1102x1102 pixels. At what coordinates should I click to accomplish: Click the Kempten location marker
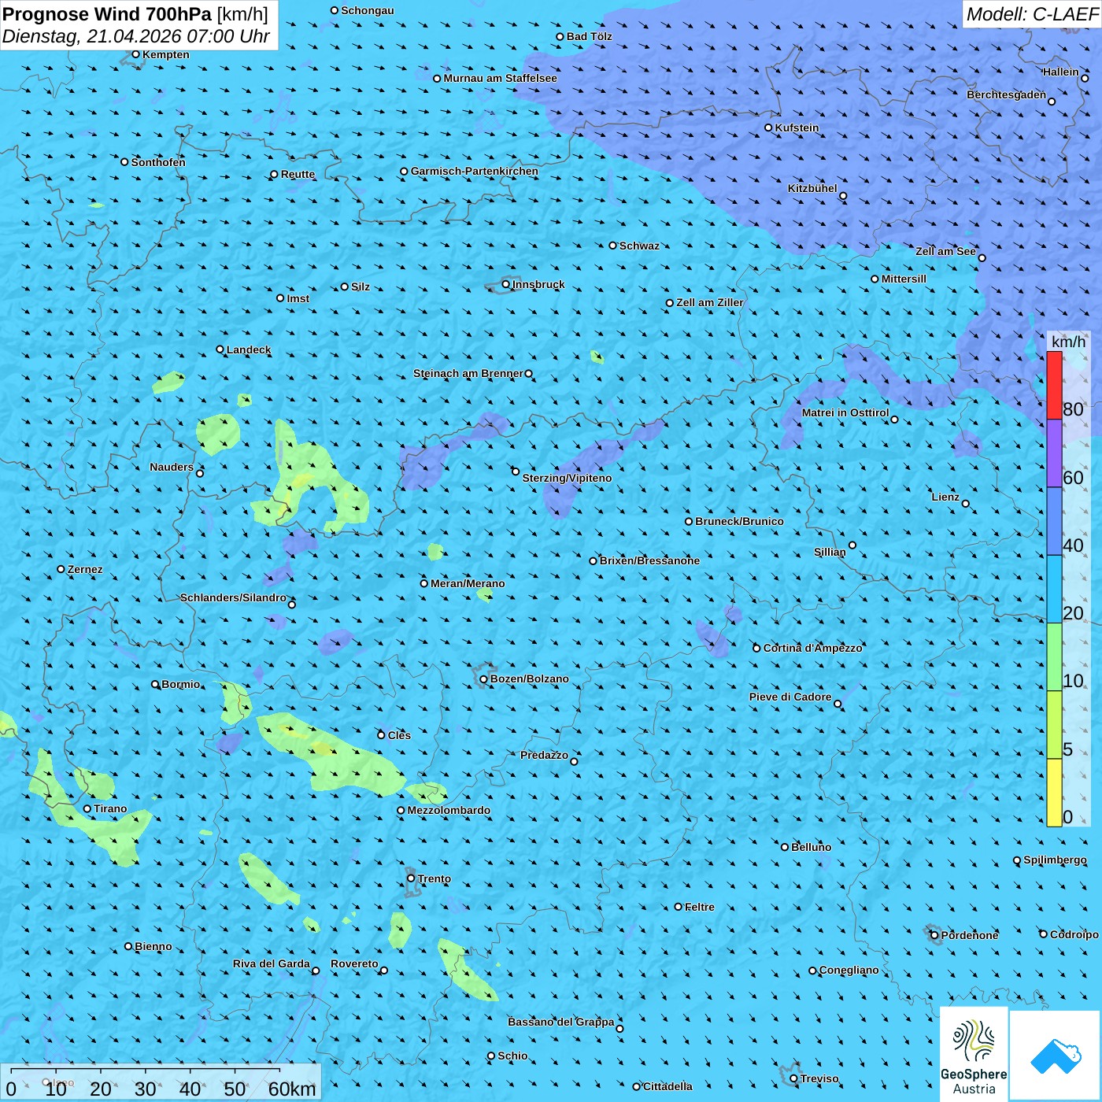[x=135, y=54]
